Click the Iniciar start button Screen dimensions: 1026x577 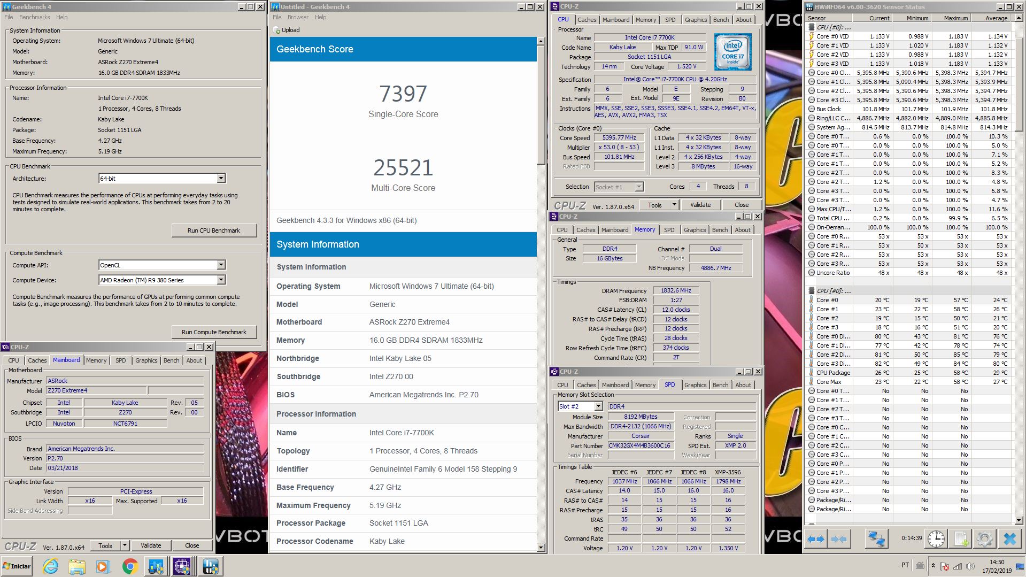(x=17, y=566)
